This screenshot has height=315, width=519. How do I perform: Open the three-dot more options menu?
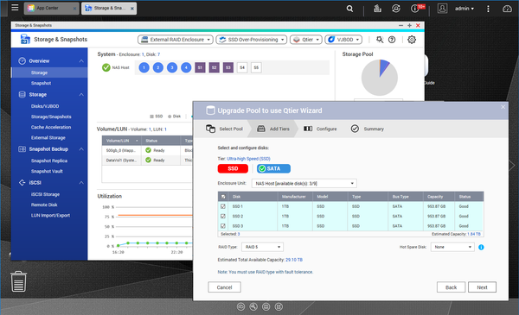click(x=488, y=9)
